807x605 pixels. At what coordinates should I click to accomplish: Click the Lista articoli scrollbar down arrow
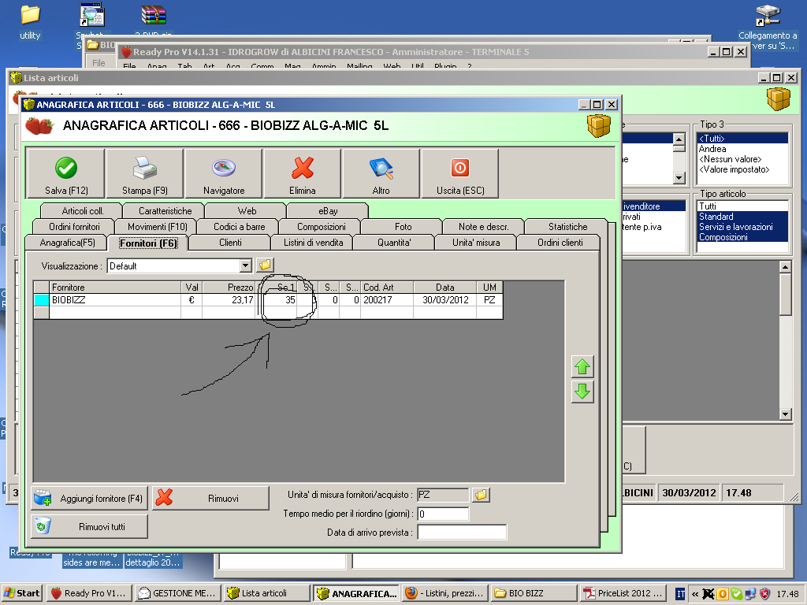tap(785, 414)
